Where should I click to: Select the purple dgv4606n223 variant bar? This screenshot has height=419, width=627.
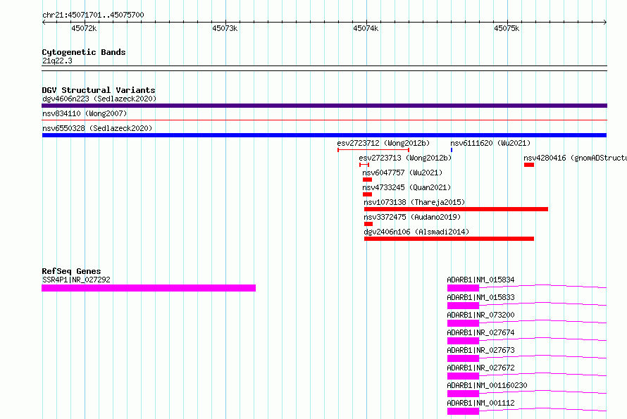pyautogui.click(x=324, y=106)
